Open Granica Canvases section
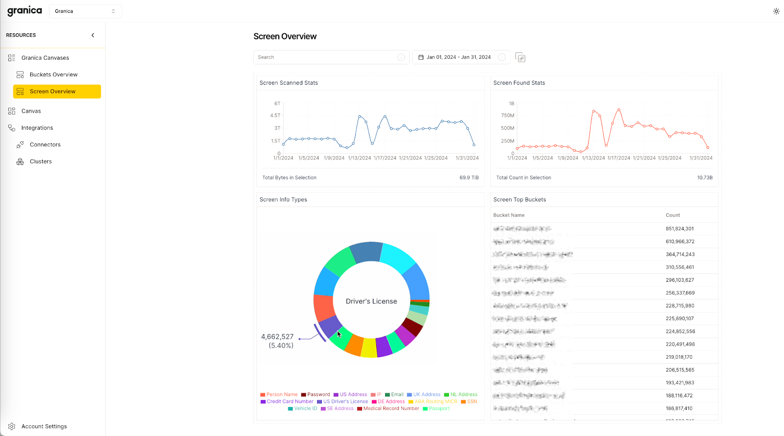The image size is (784, 436). tap(45, 58)
